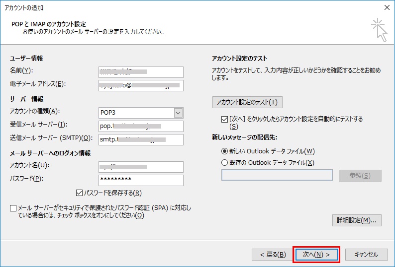The width and height of the screenshot is (395, 267).
Task: Toggle the auto-test on 次へ checkbox
Action: coord(224,119)
